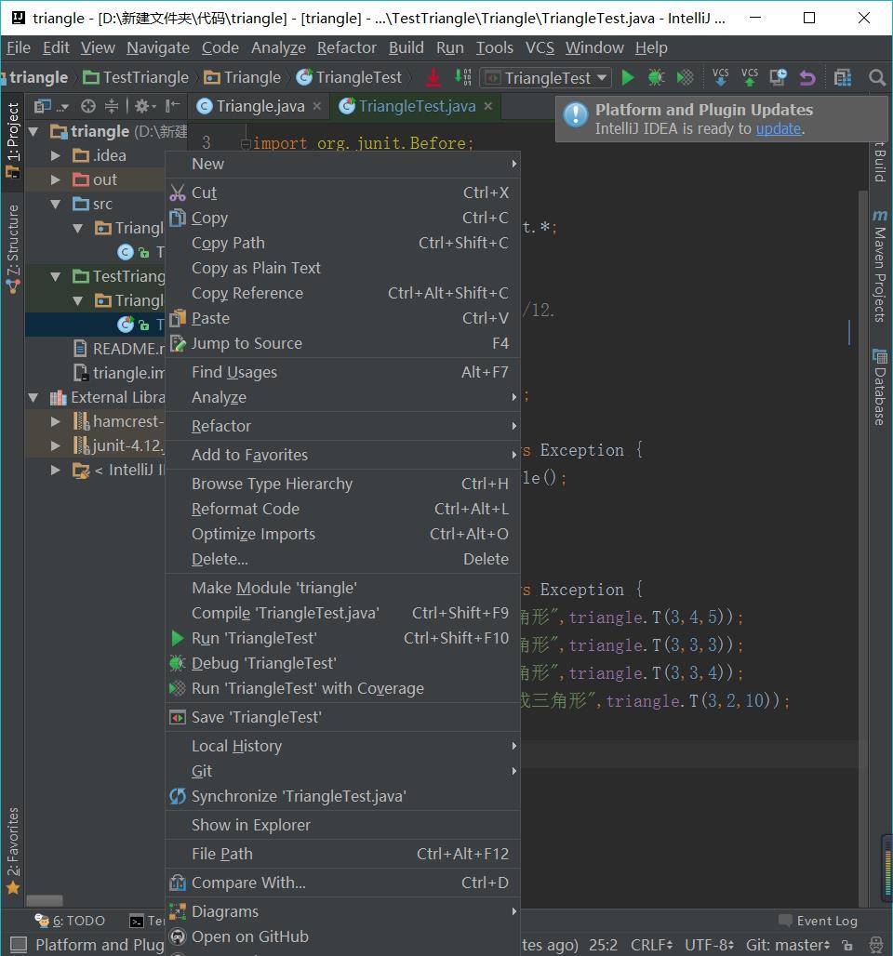
Task: Collapse all in the Project panel
Action: click(112, 106)
